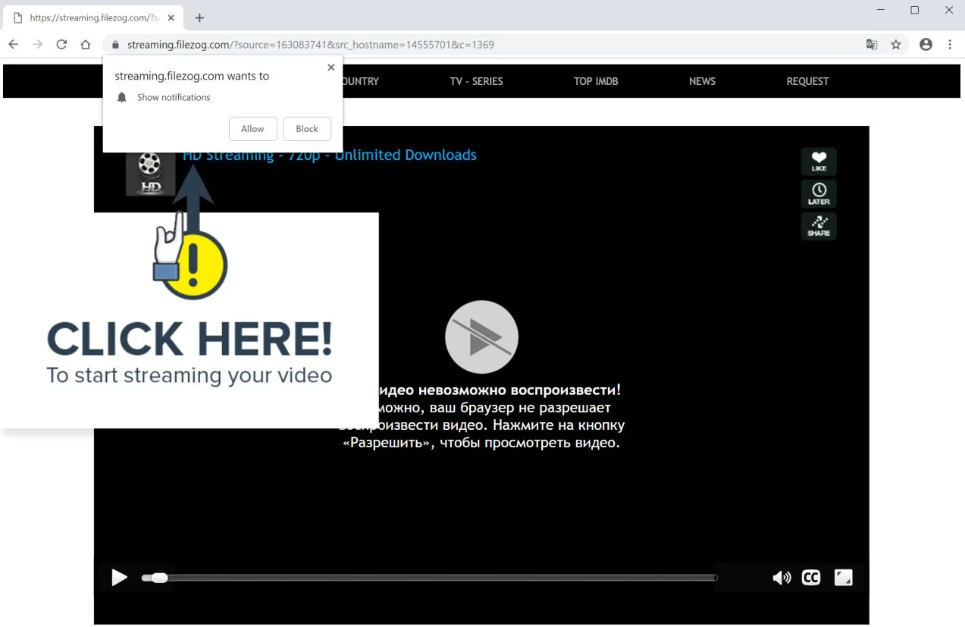The width and height of the screenshot is (965, 627).
Task: Open the Chrome profile avatar icon
Action: [x=926, y=45]
